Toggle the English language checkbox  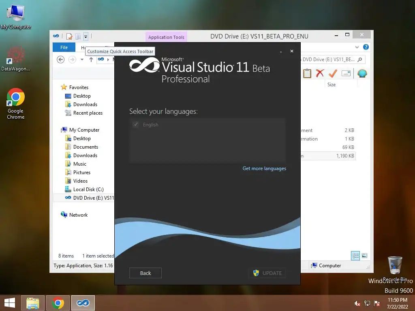pyautogui.click(x=135, y=124)
